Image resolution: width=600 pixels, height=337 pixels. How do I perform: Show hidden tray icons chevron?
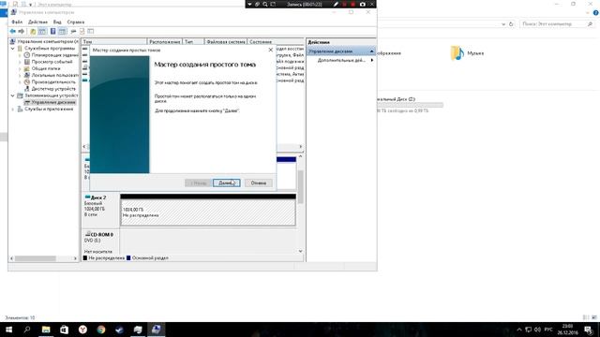point(518,330)
